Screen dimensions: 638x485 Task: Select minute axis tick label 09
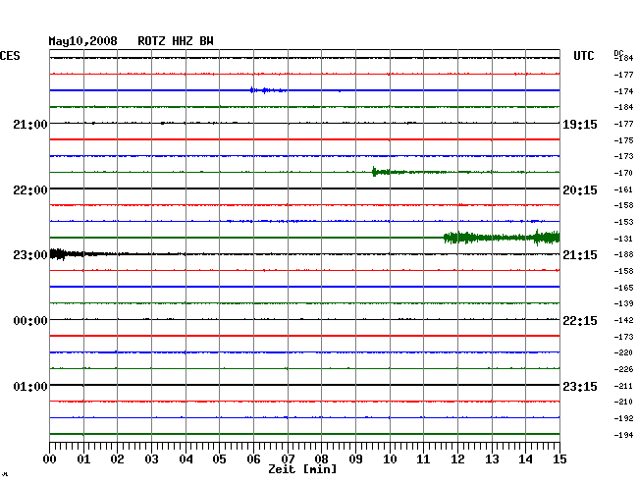point(355,459)
